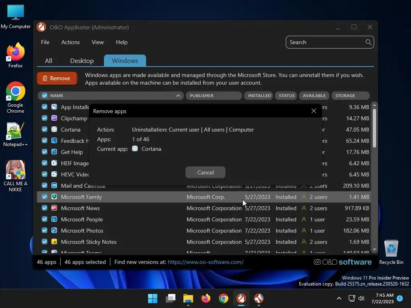Open Task View from the taskbar
411x308 pixels.
[x=170, y=298]
